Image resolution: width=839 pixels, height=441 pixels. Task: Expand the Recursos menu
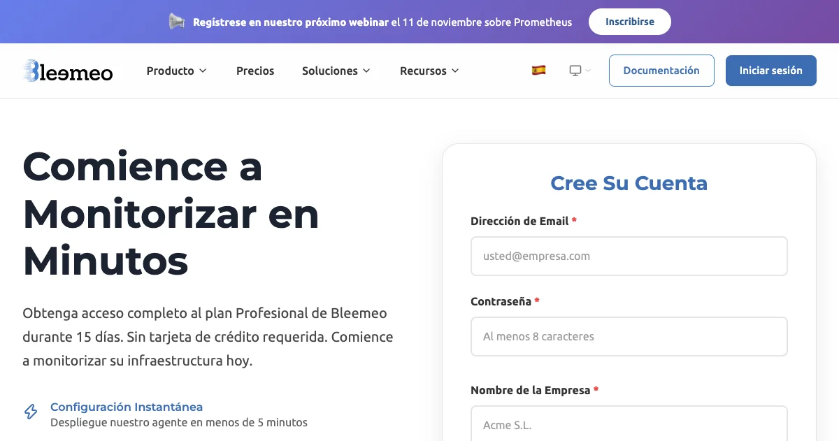429,71
